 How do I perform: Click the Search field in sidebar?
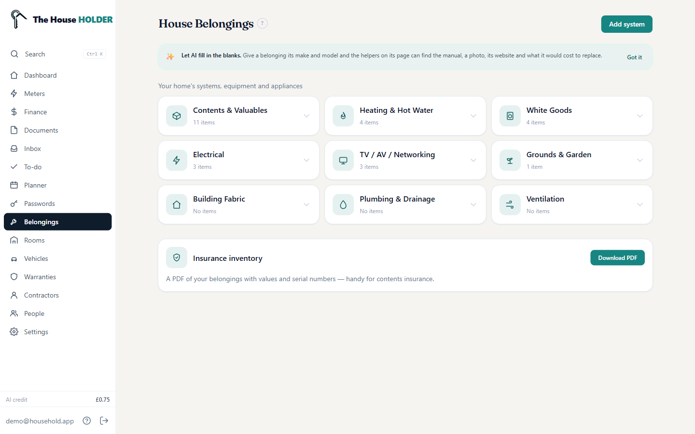click(x=58, y=54)
